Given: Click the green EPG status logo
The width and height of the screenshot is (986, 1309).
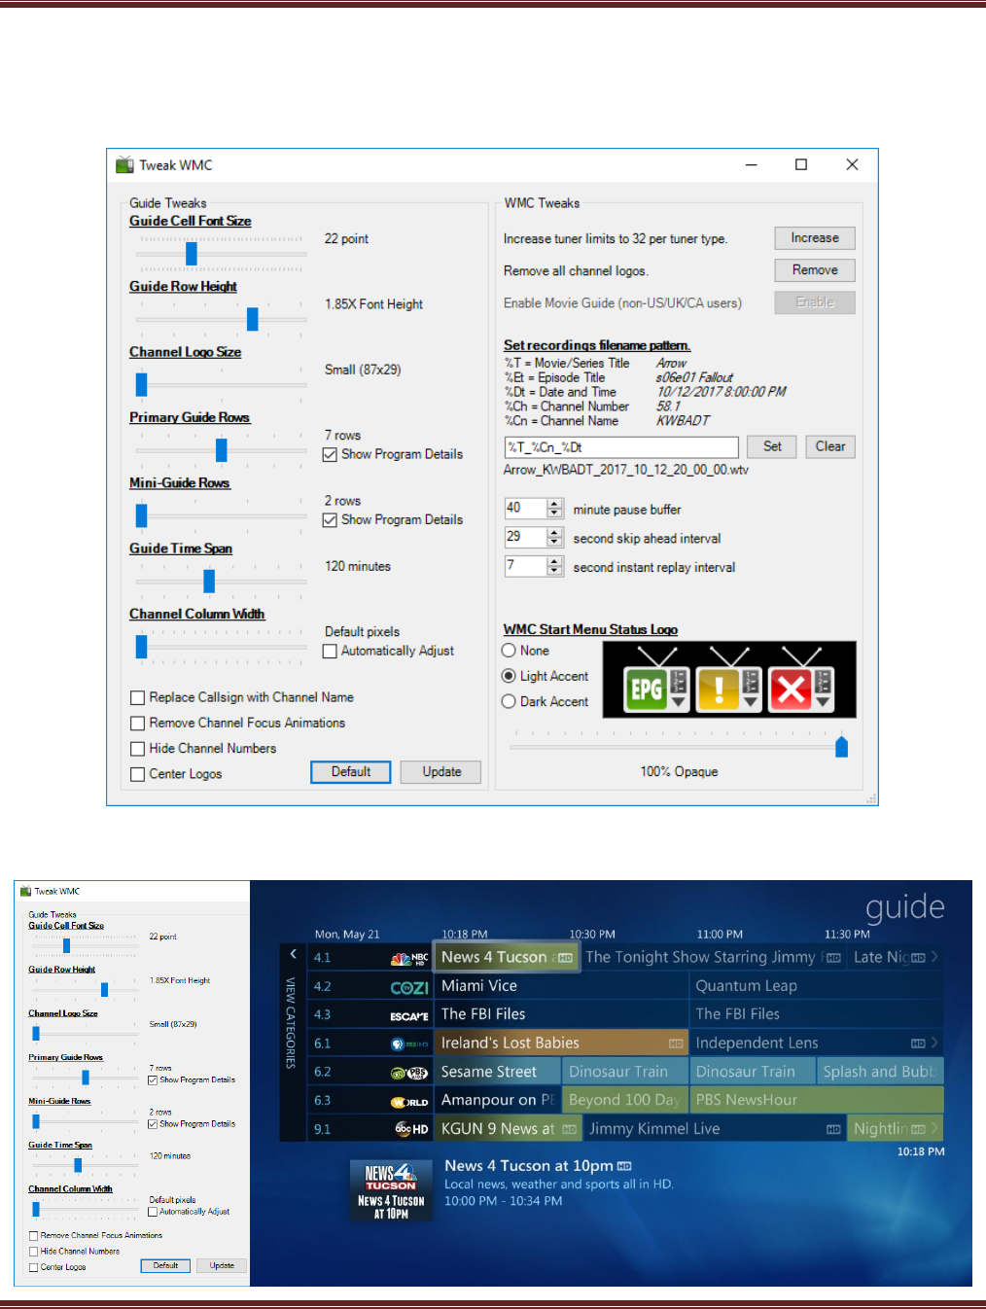Looking at the screenshot, I should tap(646, 690).
